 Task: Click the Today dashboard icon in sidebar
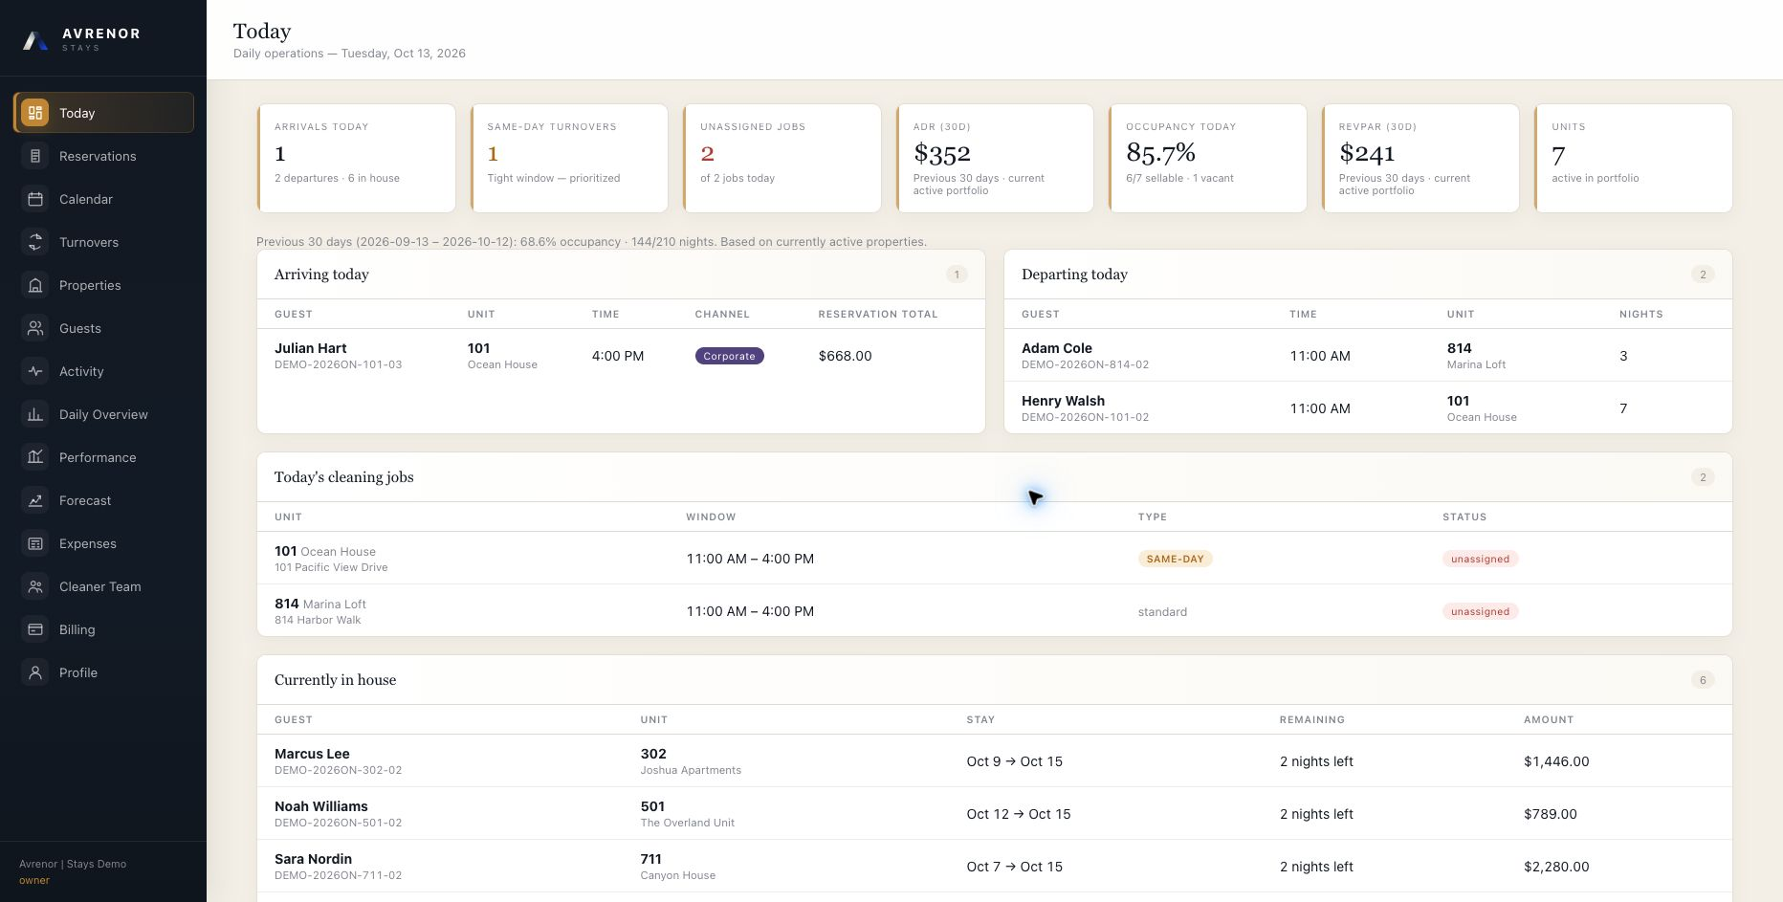(x=35, y=113)
